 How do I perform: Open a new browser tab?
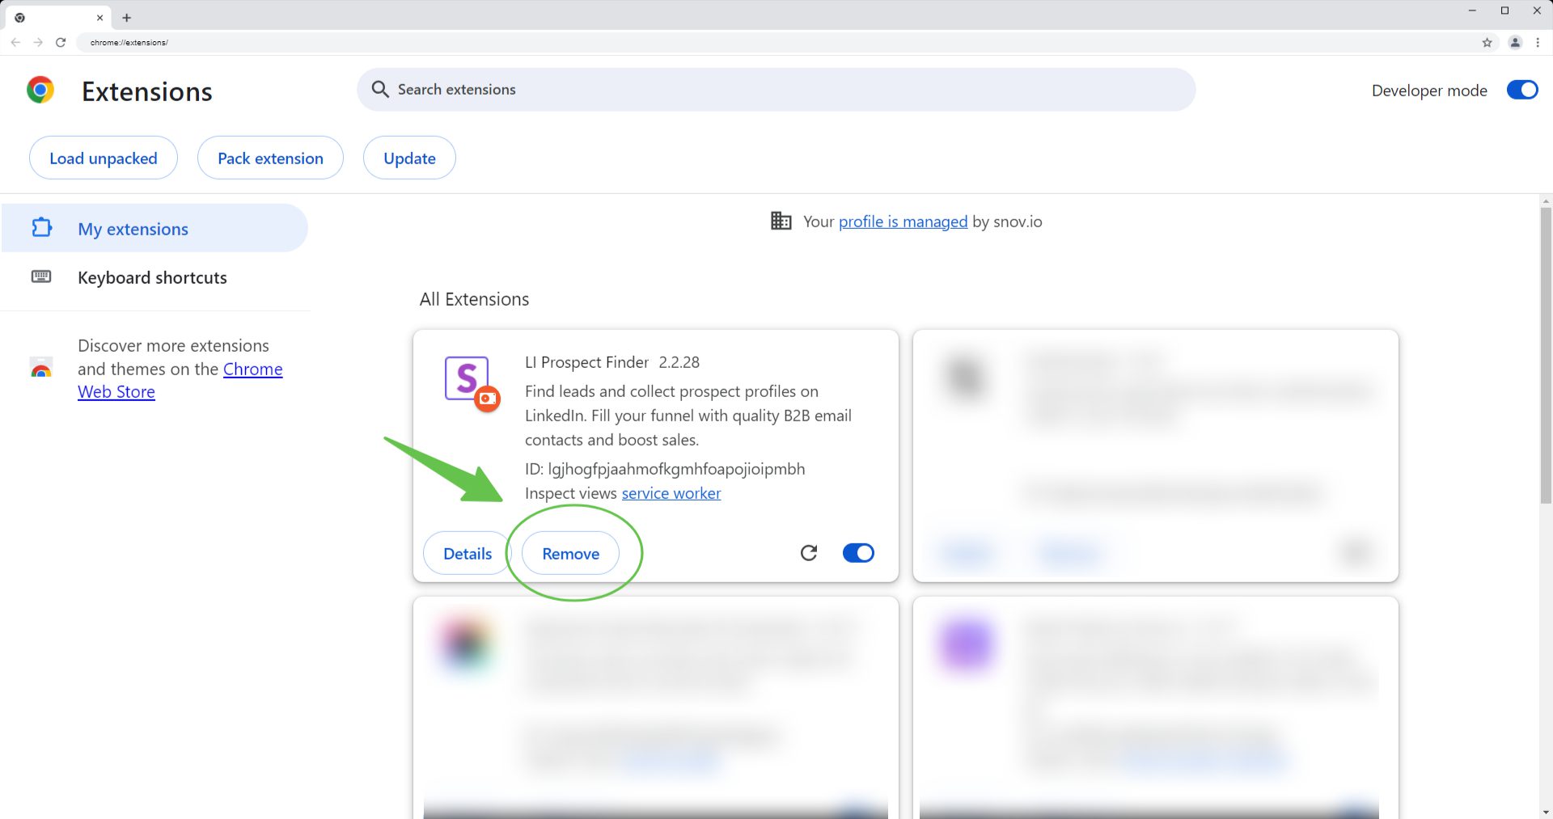pos(126,18)
